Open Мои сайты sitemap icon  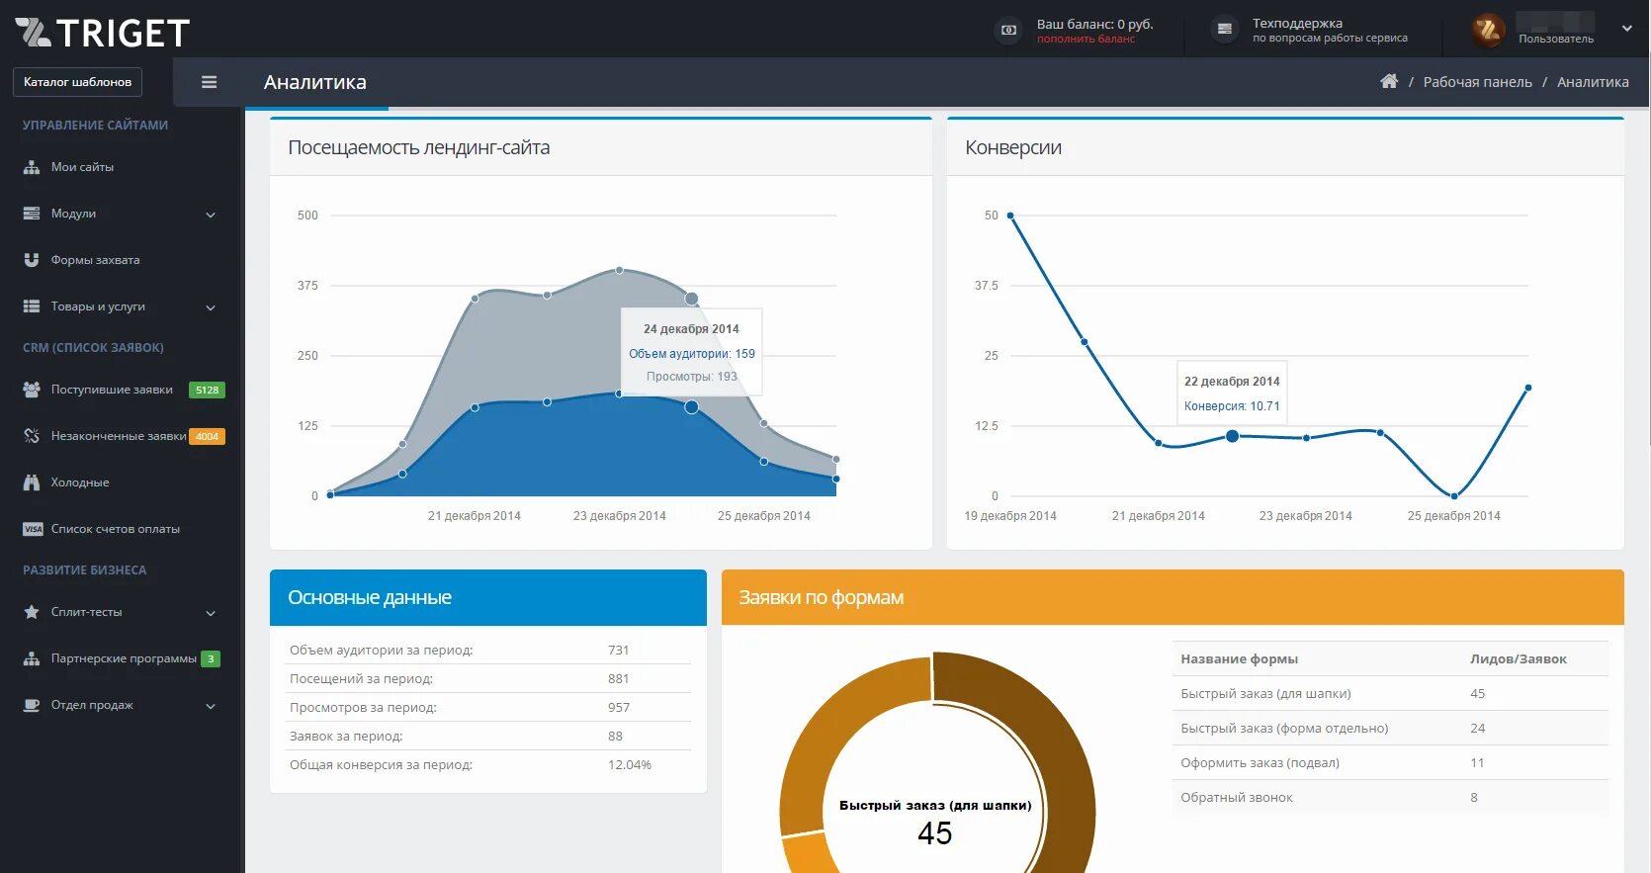coord(32,167)
